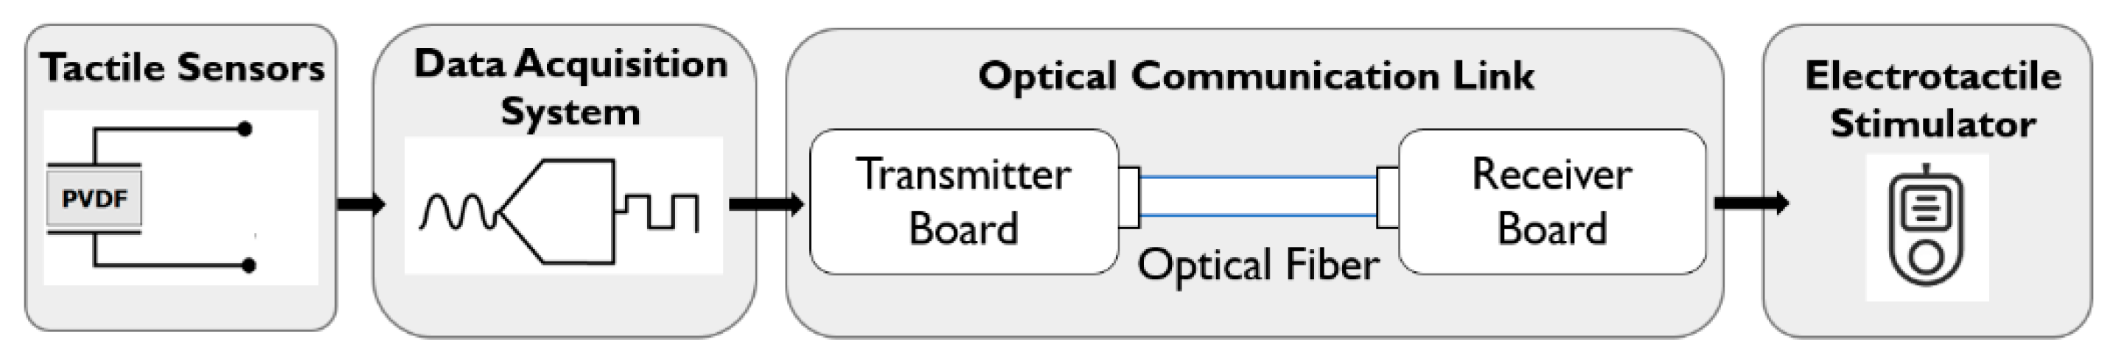Click the lower terminal dot of PVDF sensor
This screenshot has height=356, width=2102.
click(x=249, y=265)
